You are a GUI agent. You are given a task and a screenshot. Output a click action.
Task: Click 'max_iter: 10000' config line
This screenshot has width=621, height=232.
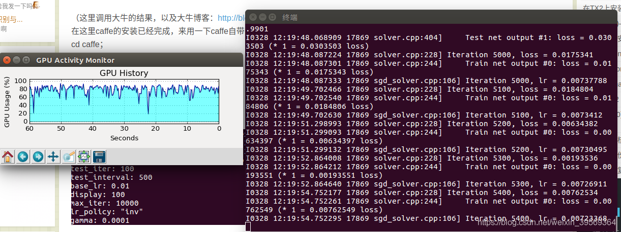pos(105,204)
